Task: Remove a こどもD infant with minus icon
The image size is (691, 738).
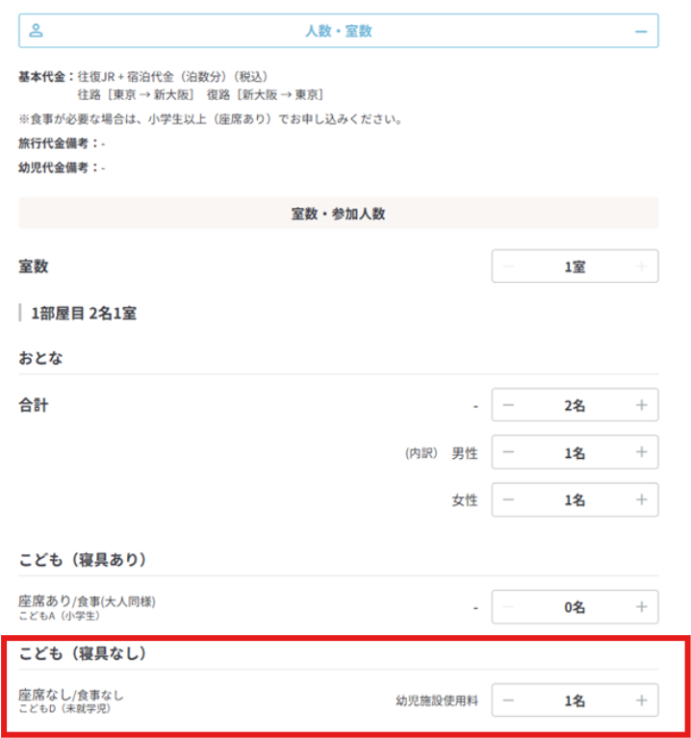Action: [508, 700]
